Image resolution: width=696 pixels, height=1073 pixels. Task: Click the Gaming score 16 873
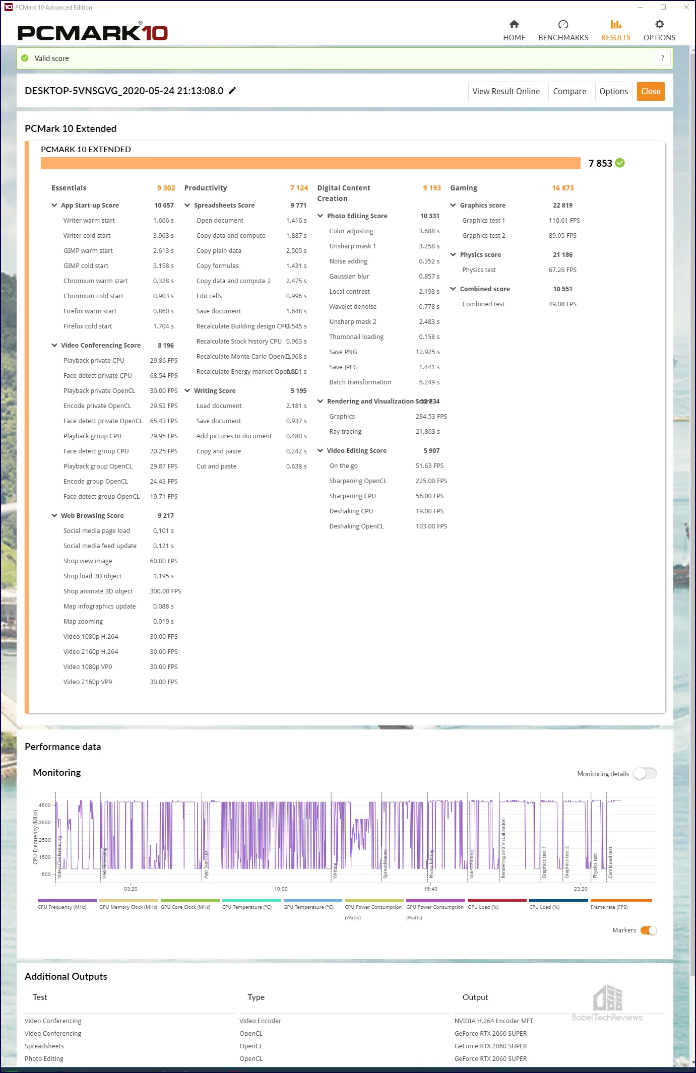click(x=563, y=188)
